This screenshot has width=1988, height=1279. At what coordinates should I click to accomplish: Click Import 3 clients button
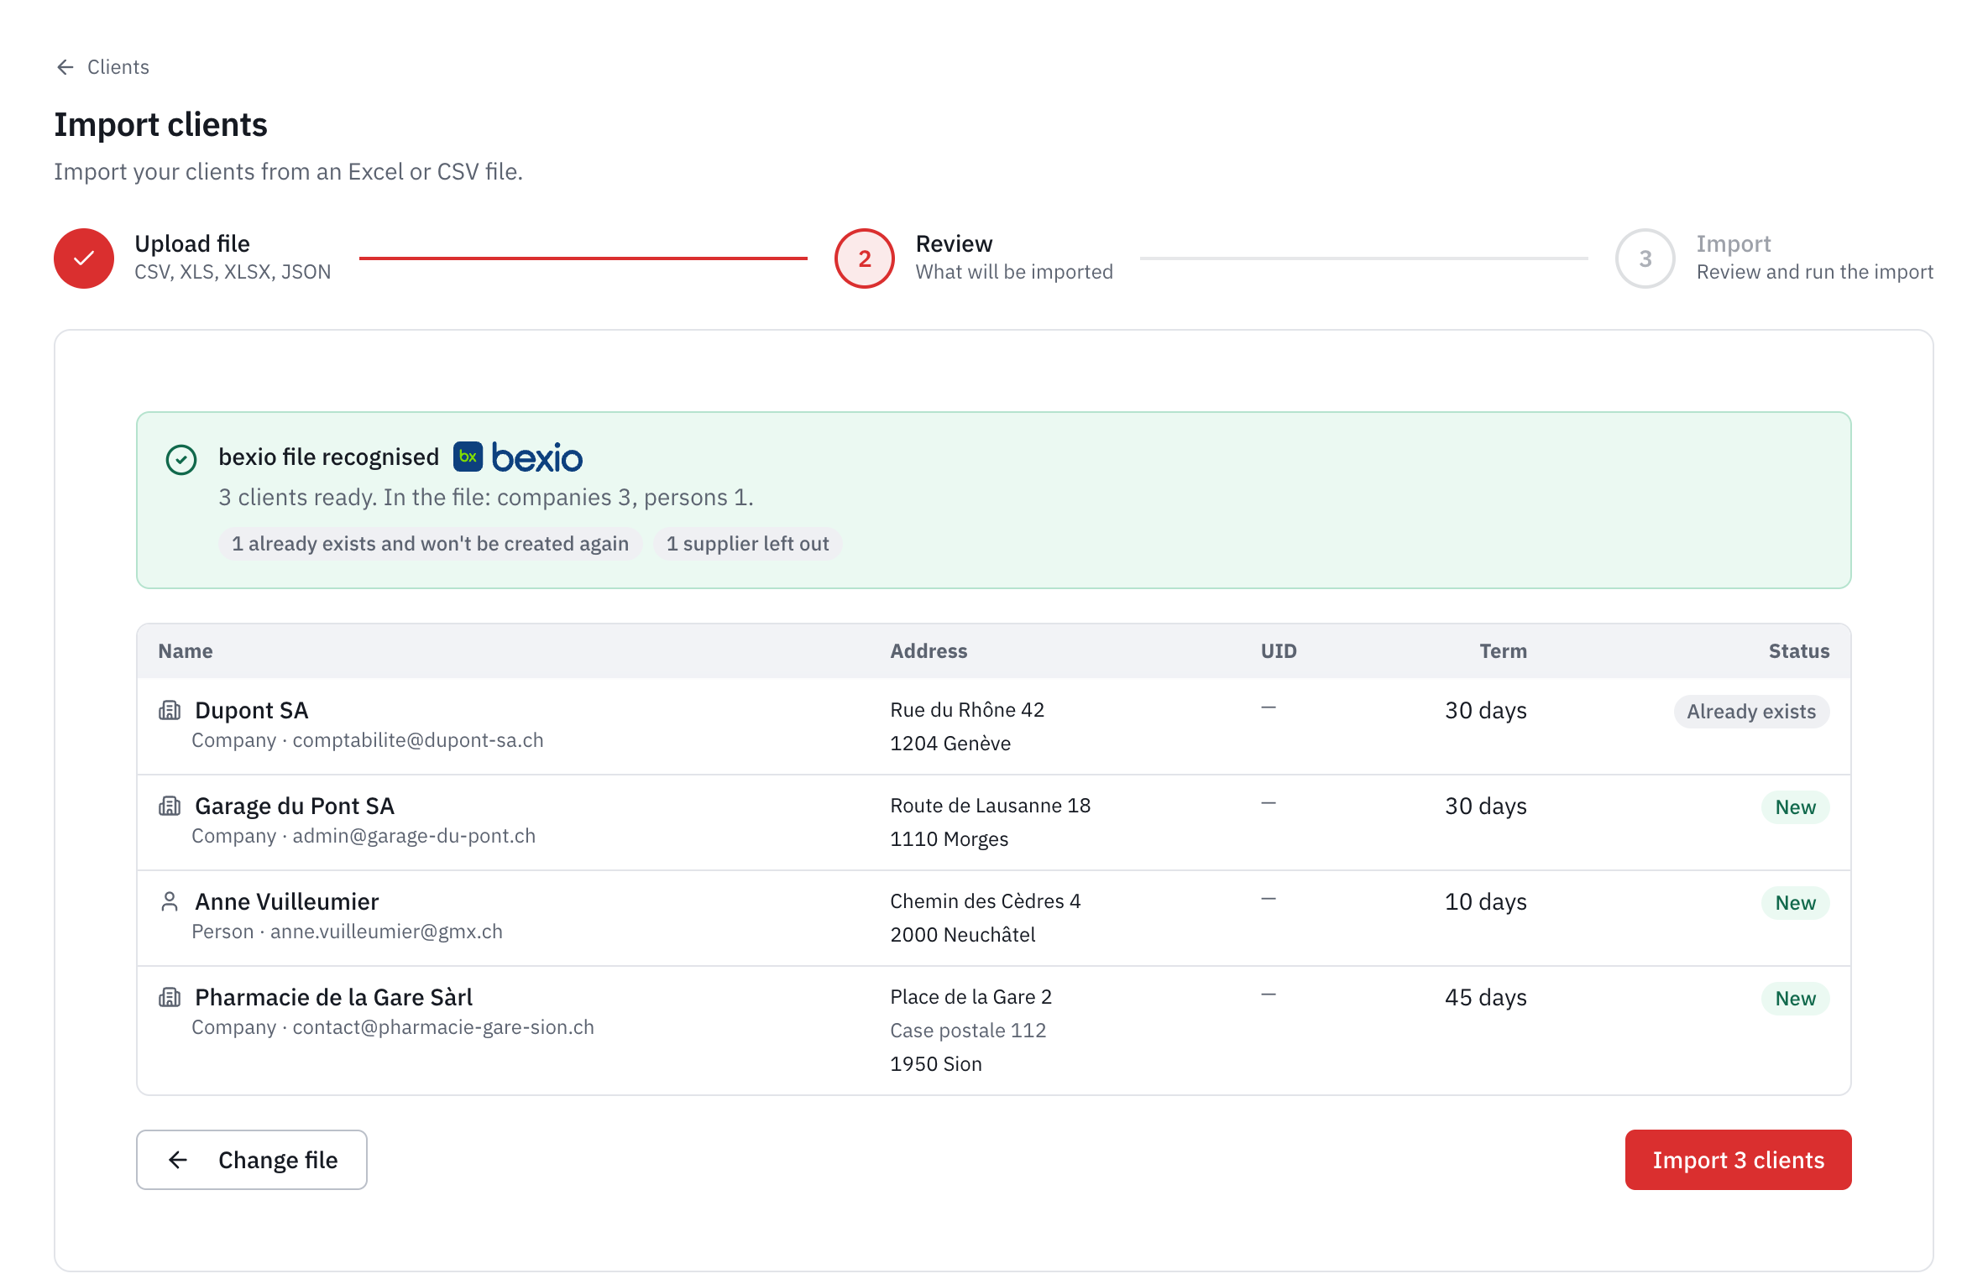1739,1160
